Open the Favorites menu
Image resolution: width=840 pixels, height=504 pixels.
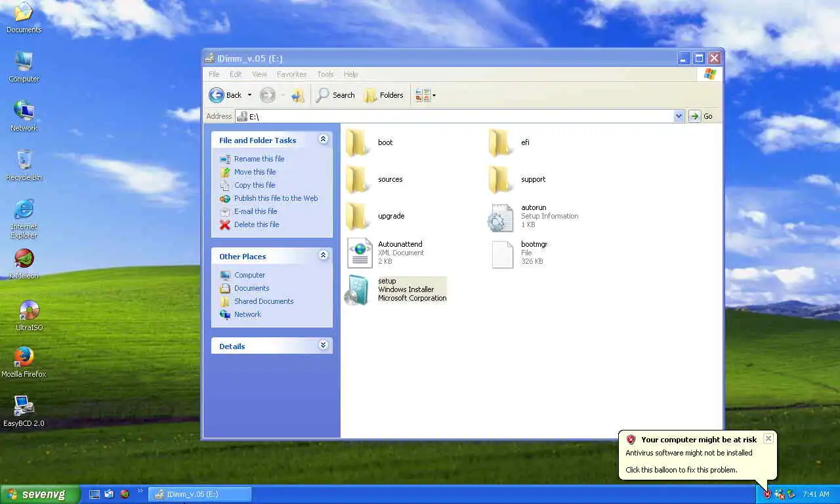(291, 74)
